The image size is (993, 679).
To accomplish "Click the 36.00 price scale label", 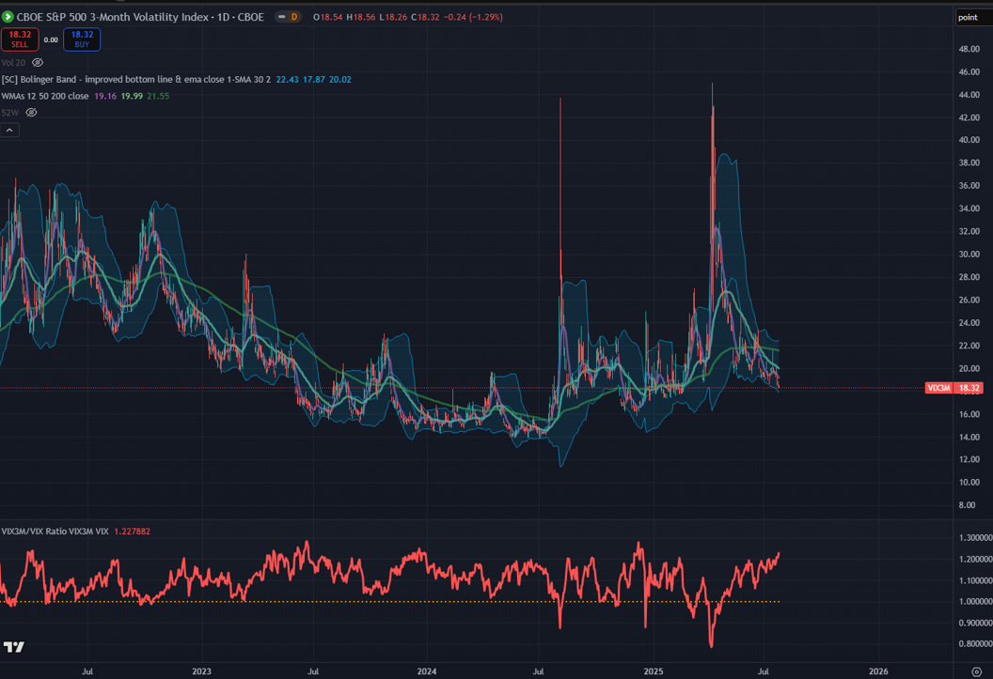I will click(x=969, y=186).
